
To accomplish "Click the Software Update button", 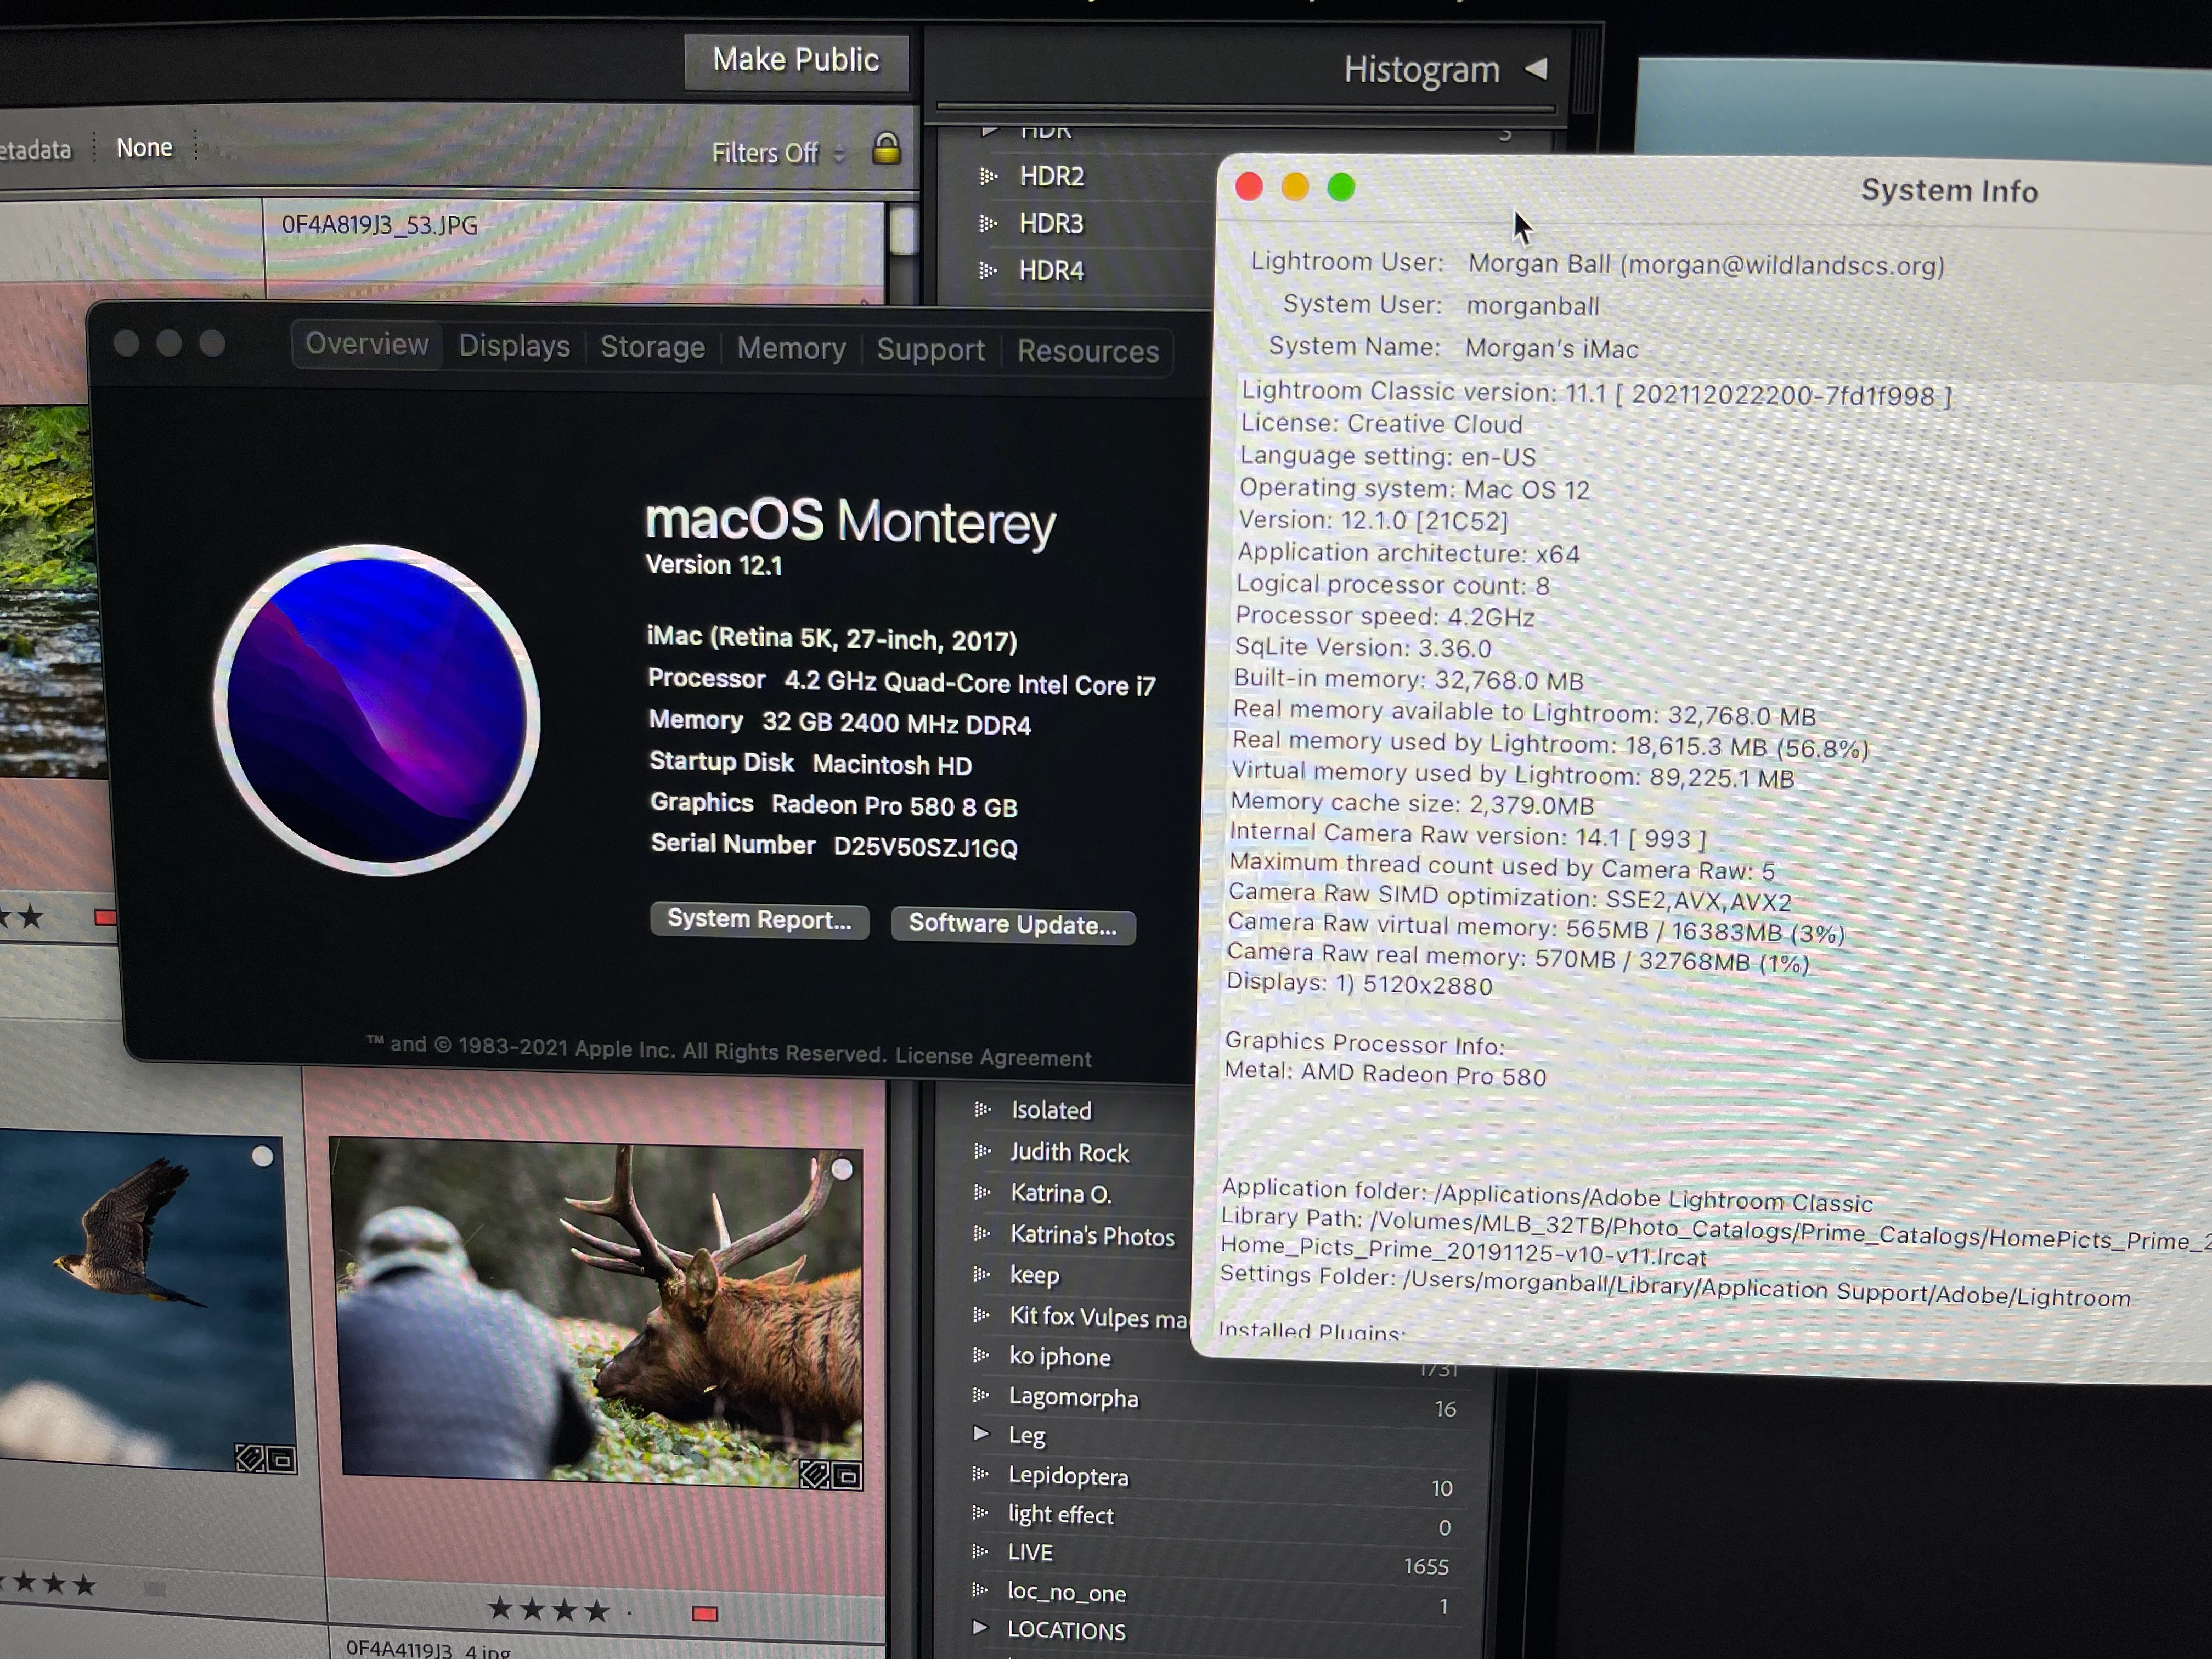I will click(x=1012, y=924).
